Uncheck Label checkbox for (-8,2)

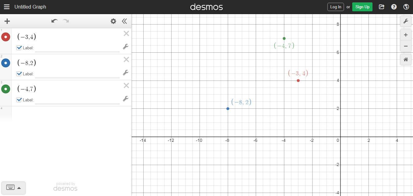[x=19, y=74]
